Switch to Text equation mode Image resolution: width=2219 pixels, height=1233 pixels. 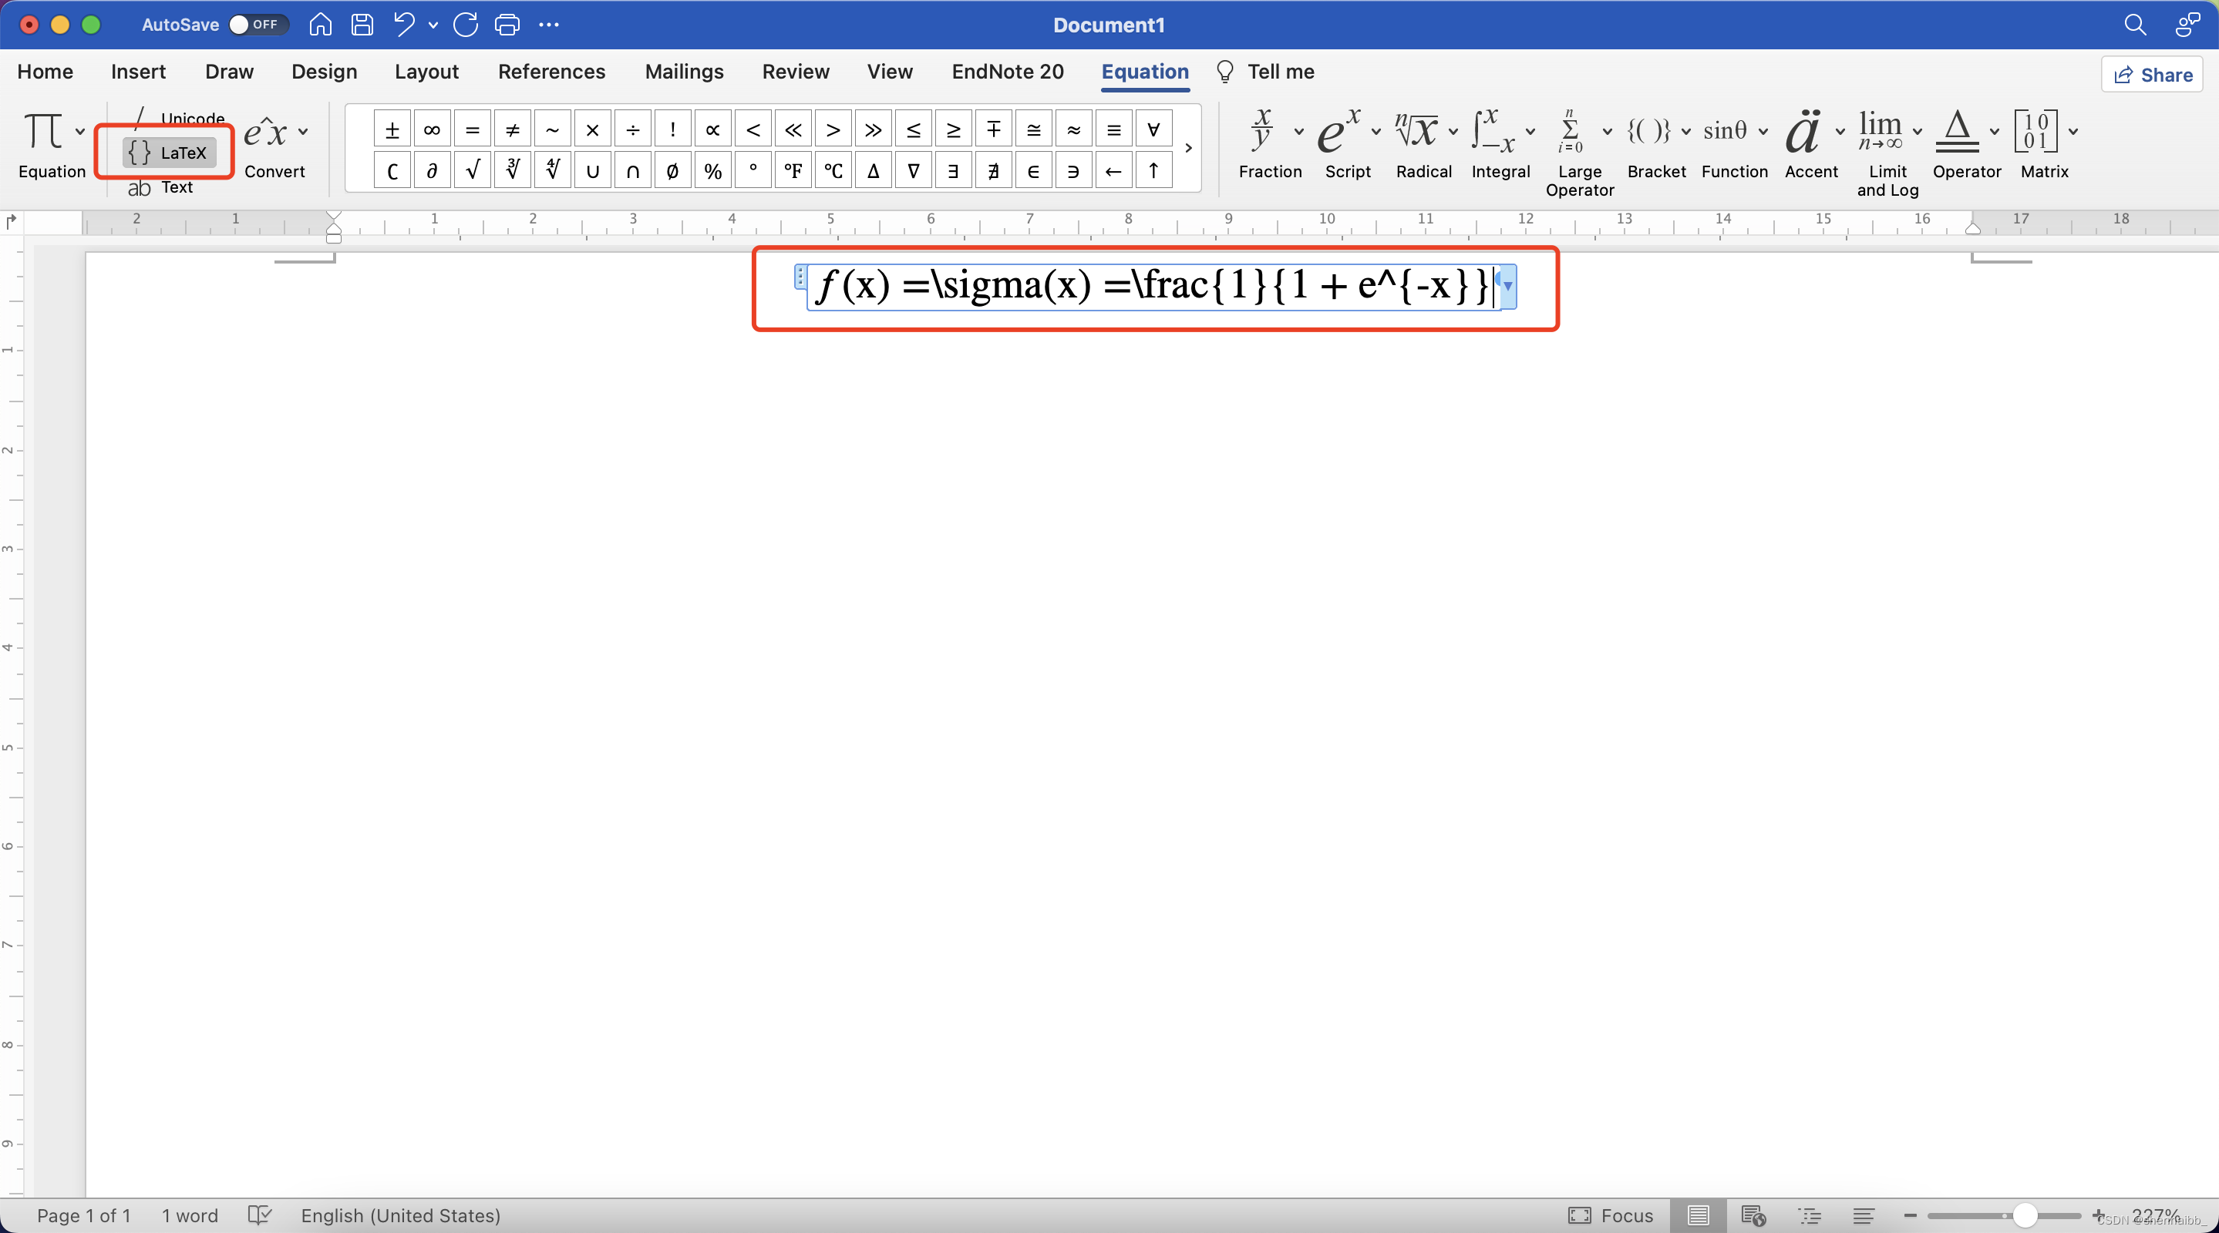click(x=161, y=188)
